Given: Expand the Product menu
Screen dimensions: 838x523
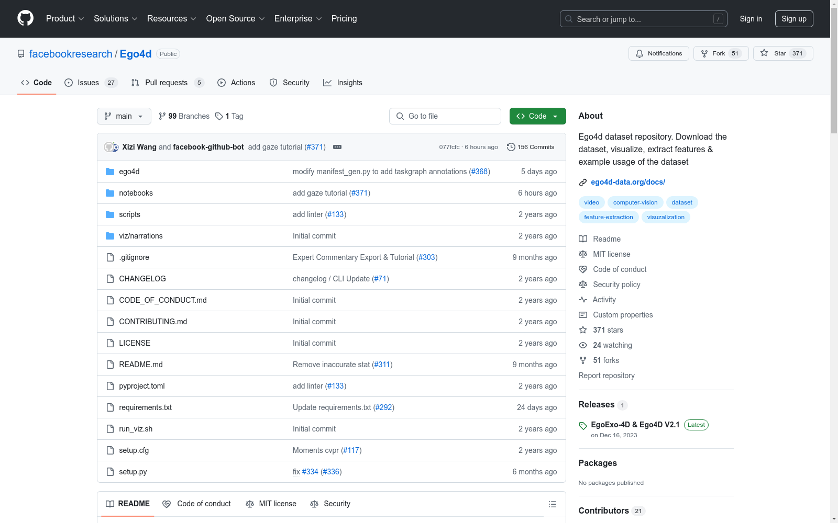Looking at the screenshot, I should click(x=65, y=18).
